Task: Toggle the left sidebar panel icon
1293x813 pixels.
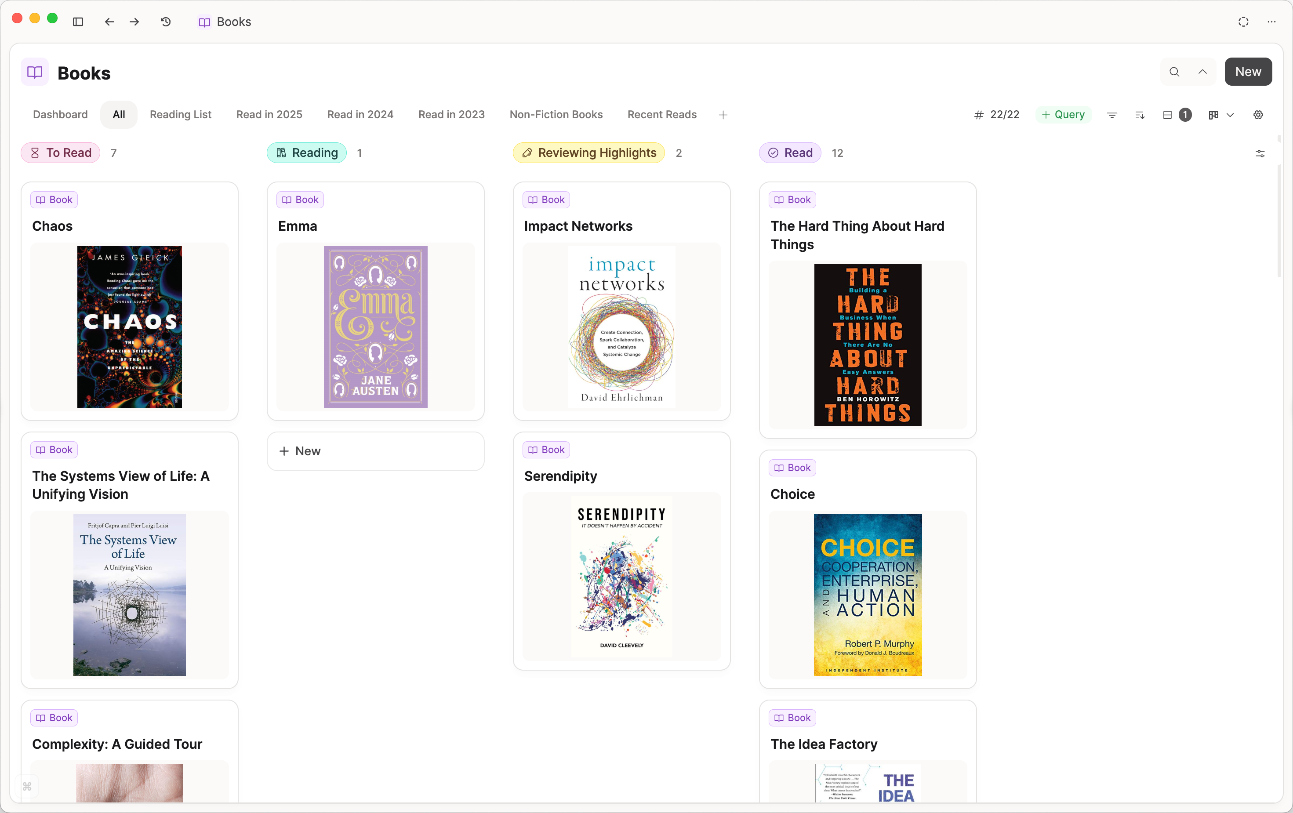Action: (x=78, y=22)
